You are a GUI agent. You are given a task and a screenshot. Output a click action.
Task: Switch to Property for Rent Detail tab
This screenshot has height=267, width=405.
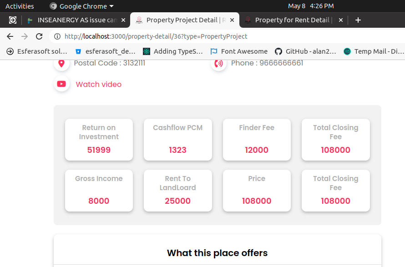[x=291, y=20]
